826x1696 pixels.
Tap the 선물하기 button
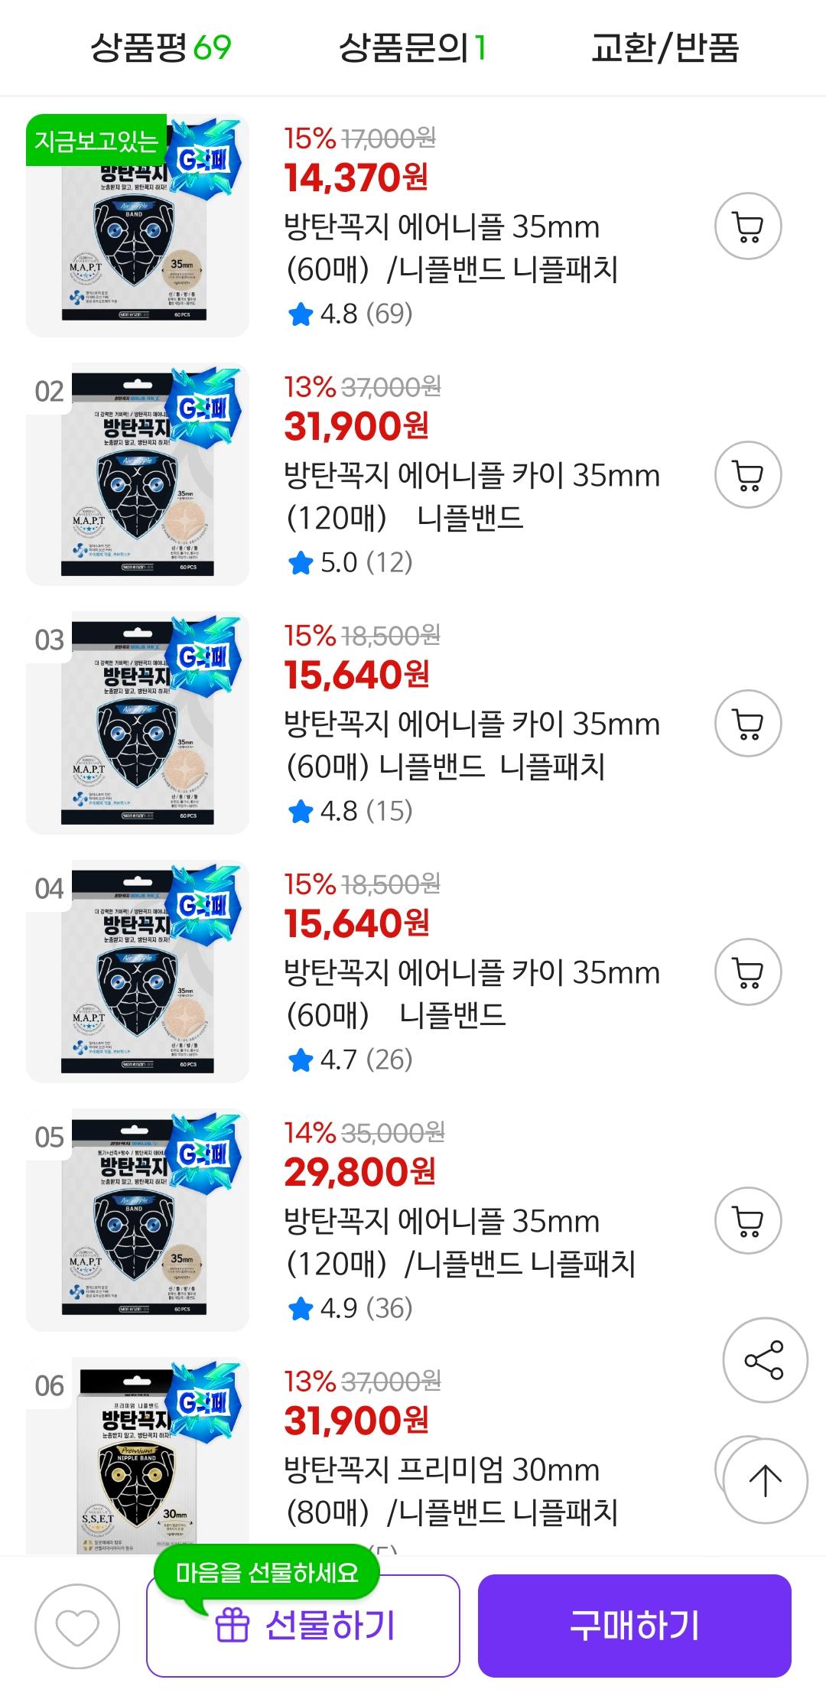coord(303,1626)
